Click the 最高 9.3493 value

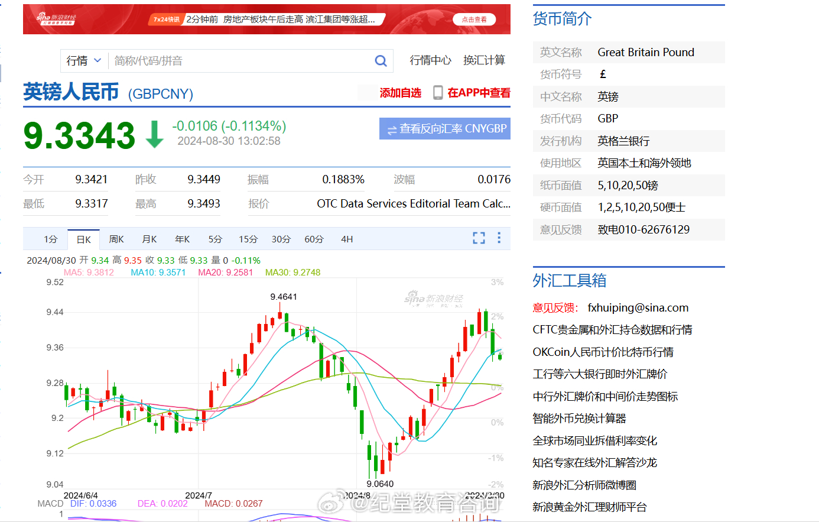(204, 203)
